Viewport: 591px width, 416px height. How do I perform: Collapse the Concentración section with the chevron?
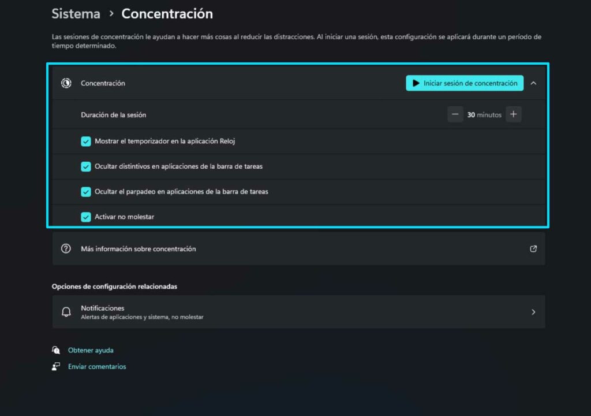coord(533,83)
